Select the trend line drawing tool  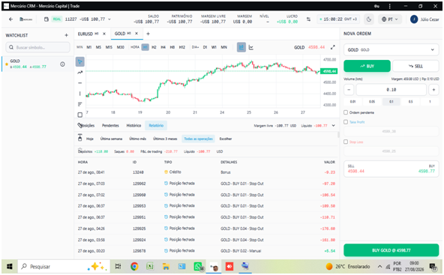pos(79,73)
